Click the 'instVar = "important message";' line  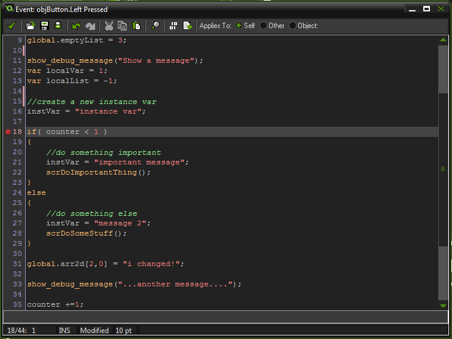[117, 162]
